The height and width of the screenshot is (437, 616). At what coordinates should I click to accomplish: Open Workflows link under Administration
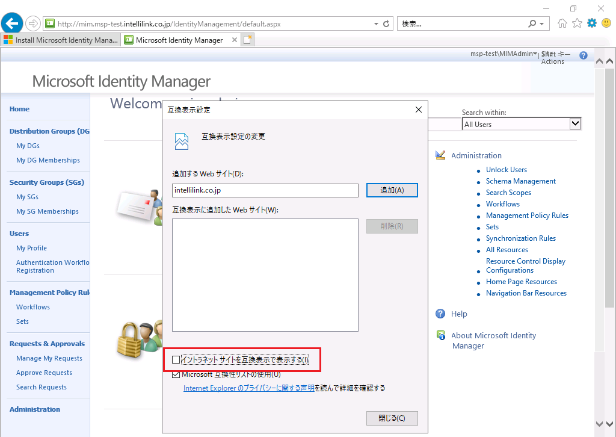pyautogui.click(x=503, y=204)
